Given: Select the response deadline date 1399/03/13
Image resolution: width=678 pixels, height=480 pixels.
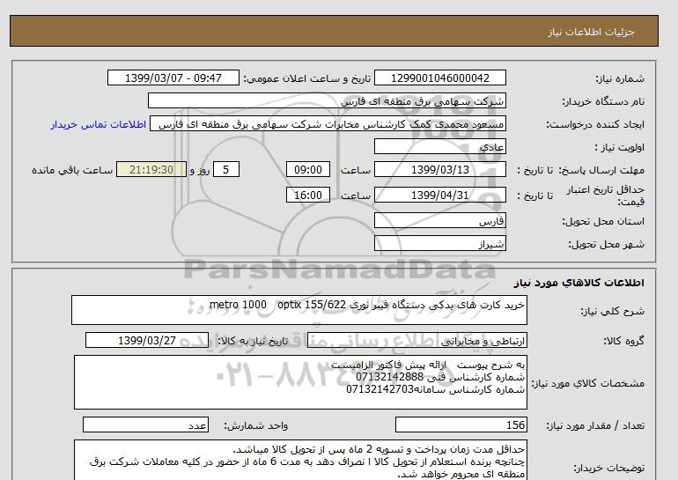Looking at the screenshot, I should 439,169.
